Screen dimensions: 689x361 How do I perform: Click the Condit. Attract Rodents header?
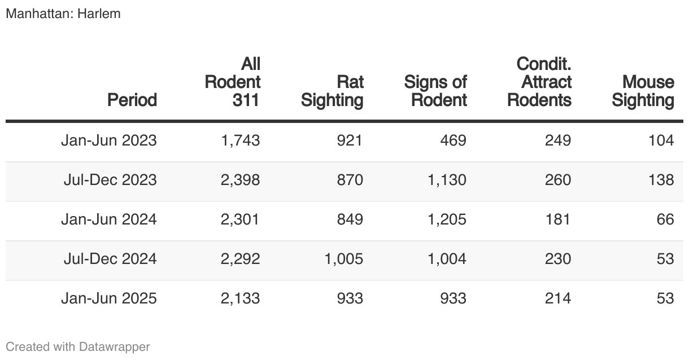tap(539, 82)
